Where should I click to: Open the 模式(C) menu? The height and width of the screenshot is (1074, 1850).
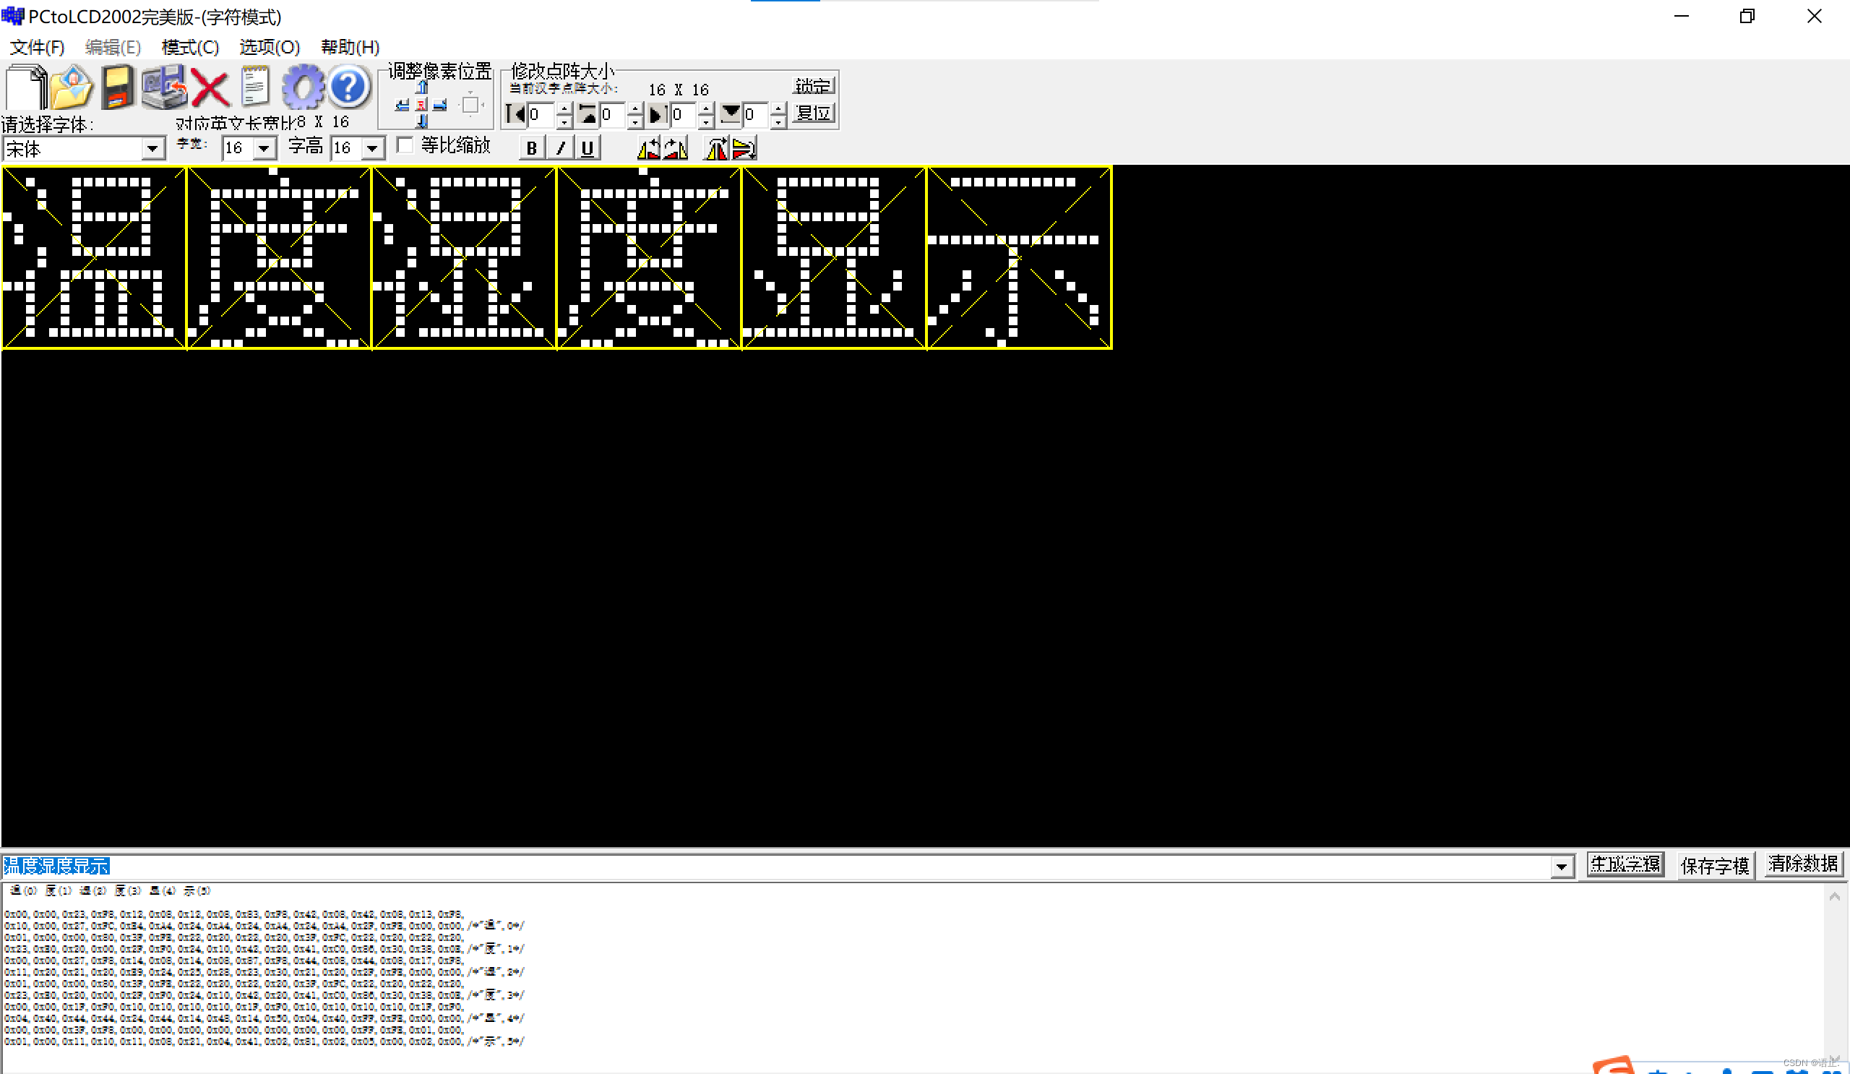[x=189, y=48]
